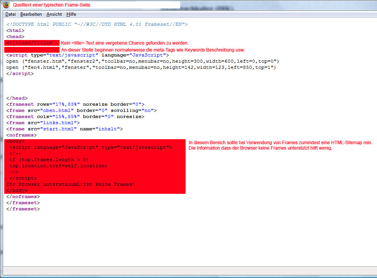Click the Firefox icon in title bar
Image resolution: width=377 pixels, height=278 pixels.
[x=6, y=5]
